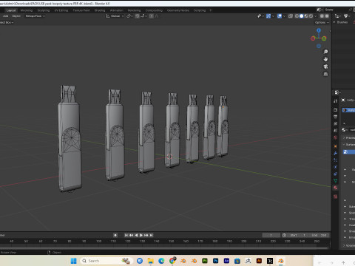Switch to the Shading workspace tab
355x266 pixels.
(100, 10)
